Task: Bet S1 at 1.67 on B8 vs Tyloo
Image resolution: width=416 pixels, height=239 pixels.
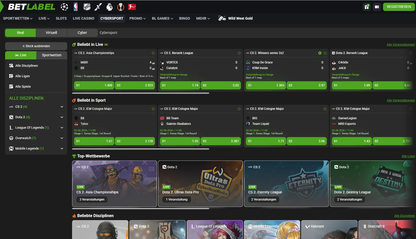Action: click(94, 141)
